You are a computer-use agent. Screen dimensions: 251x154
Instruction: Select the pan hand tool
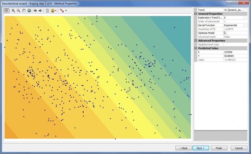24,11
